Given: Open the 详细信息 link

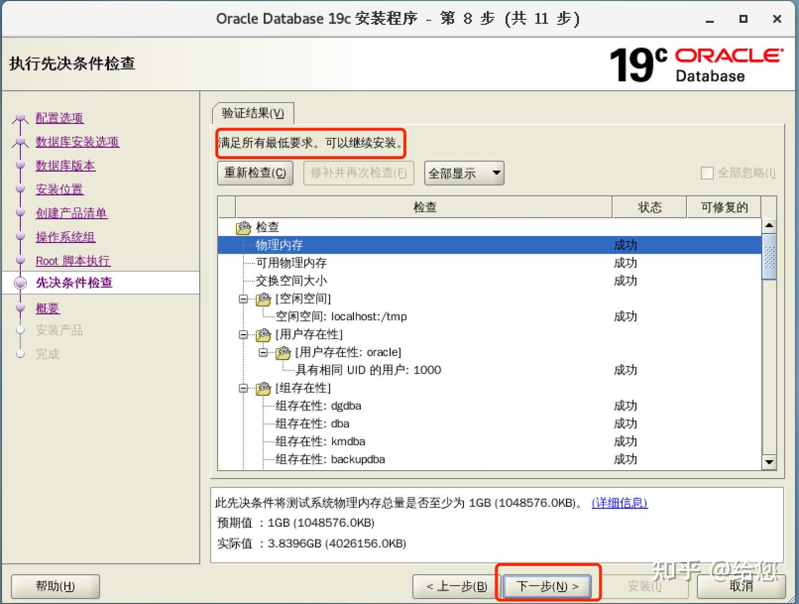Looking at the screenshot, I should tap(619, 503).
